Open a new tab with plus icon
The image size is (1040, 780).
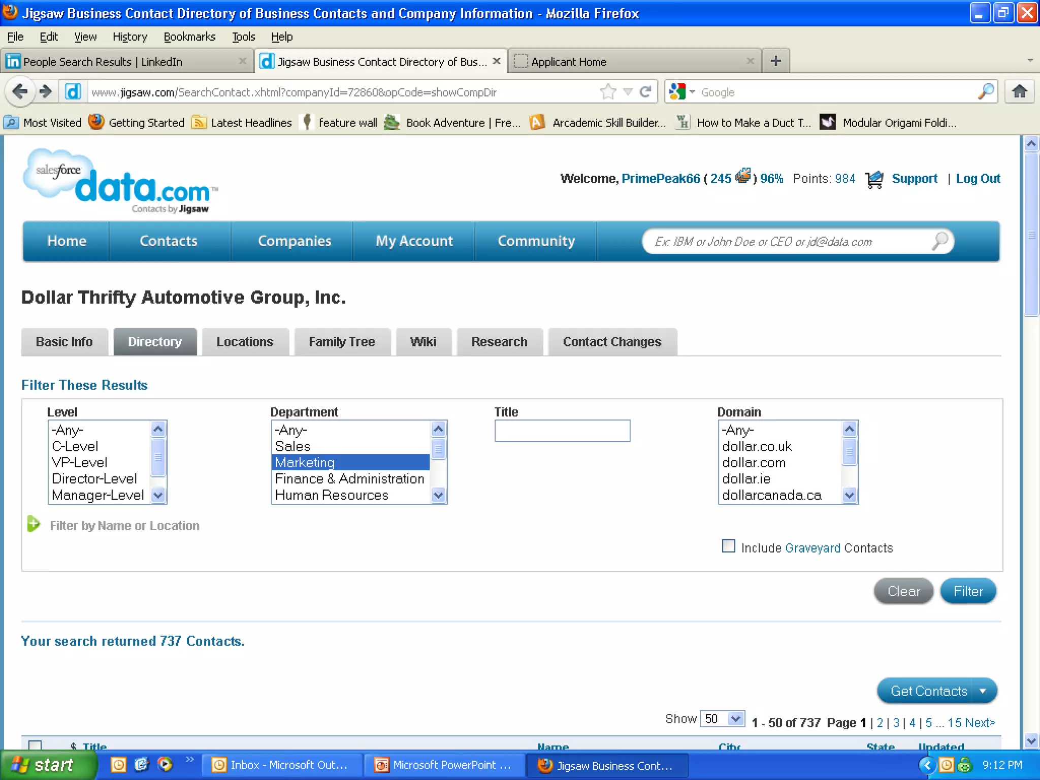tap(775, 61)
